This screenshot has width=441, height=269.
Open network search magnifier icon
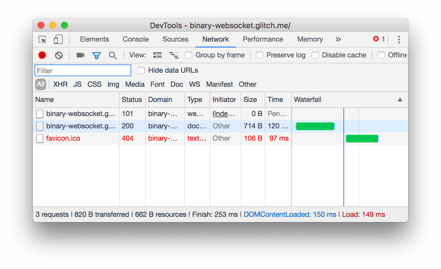coord(113,55)
